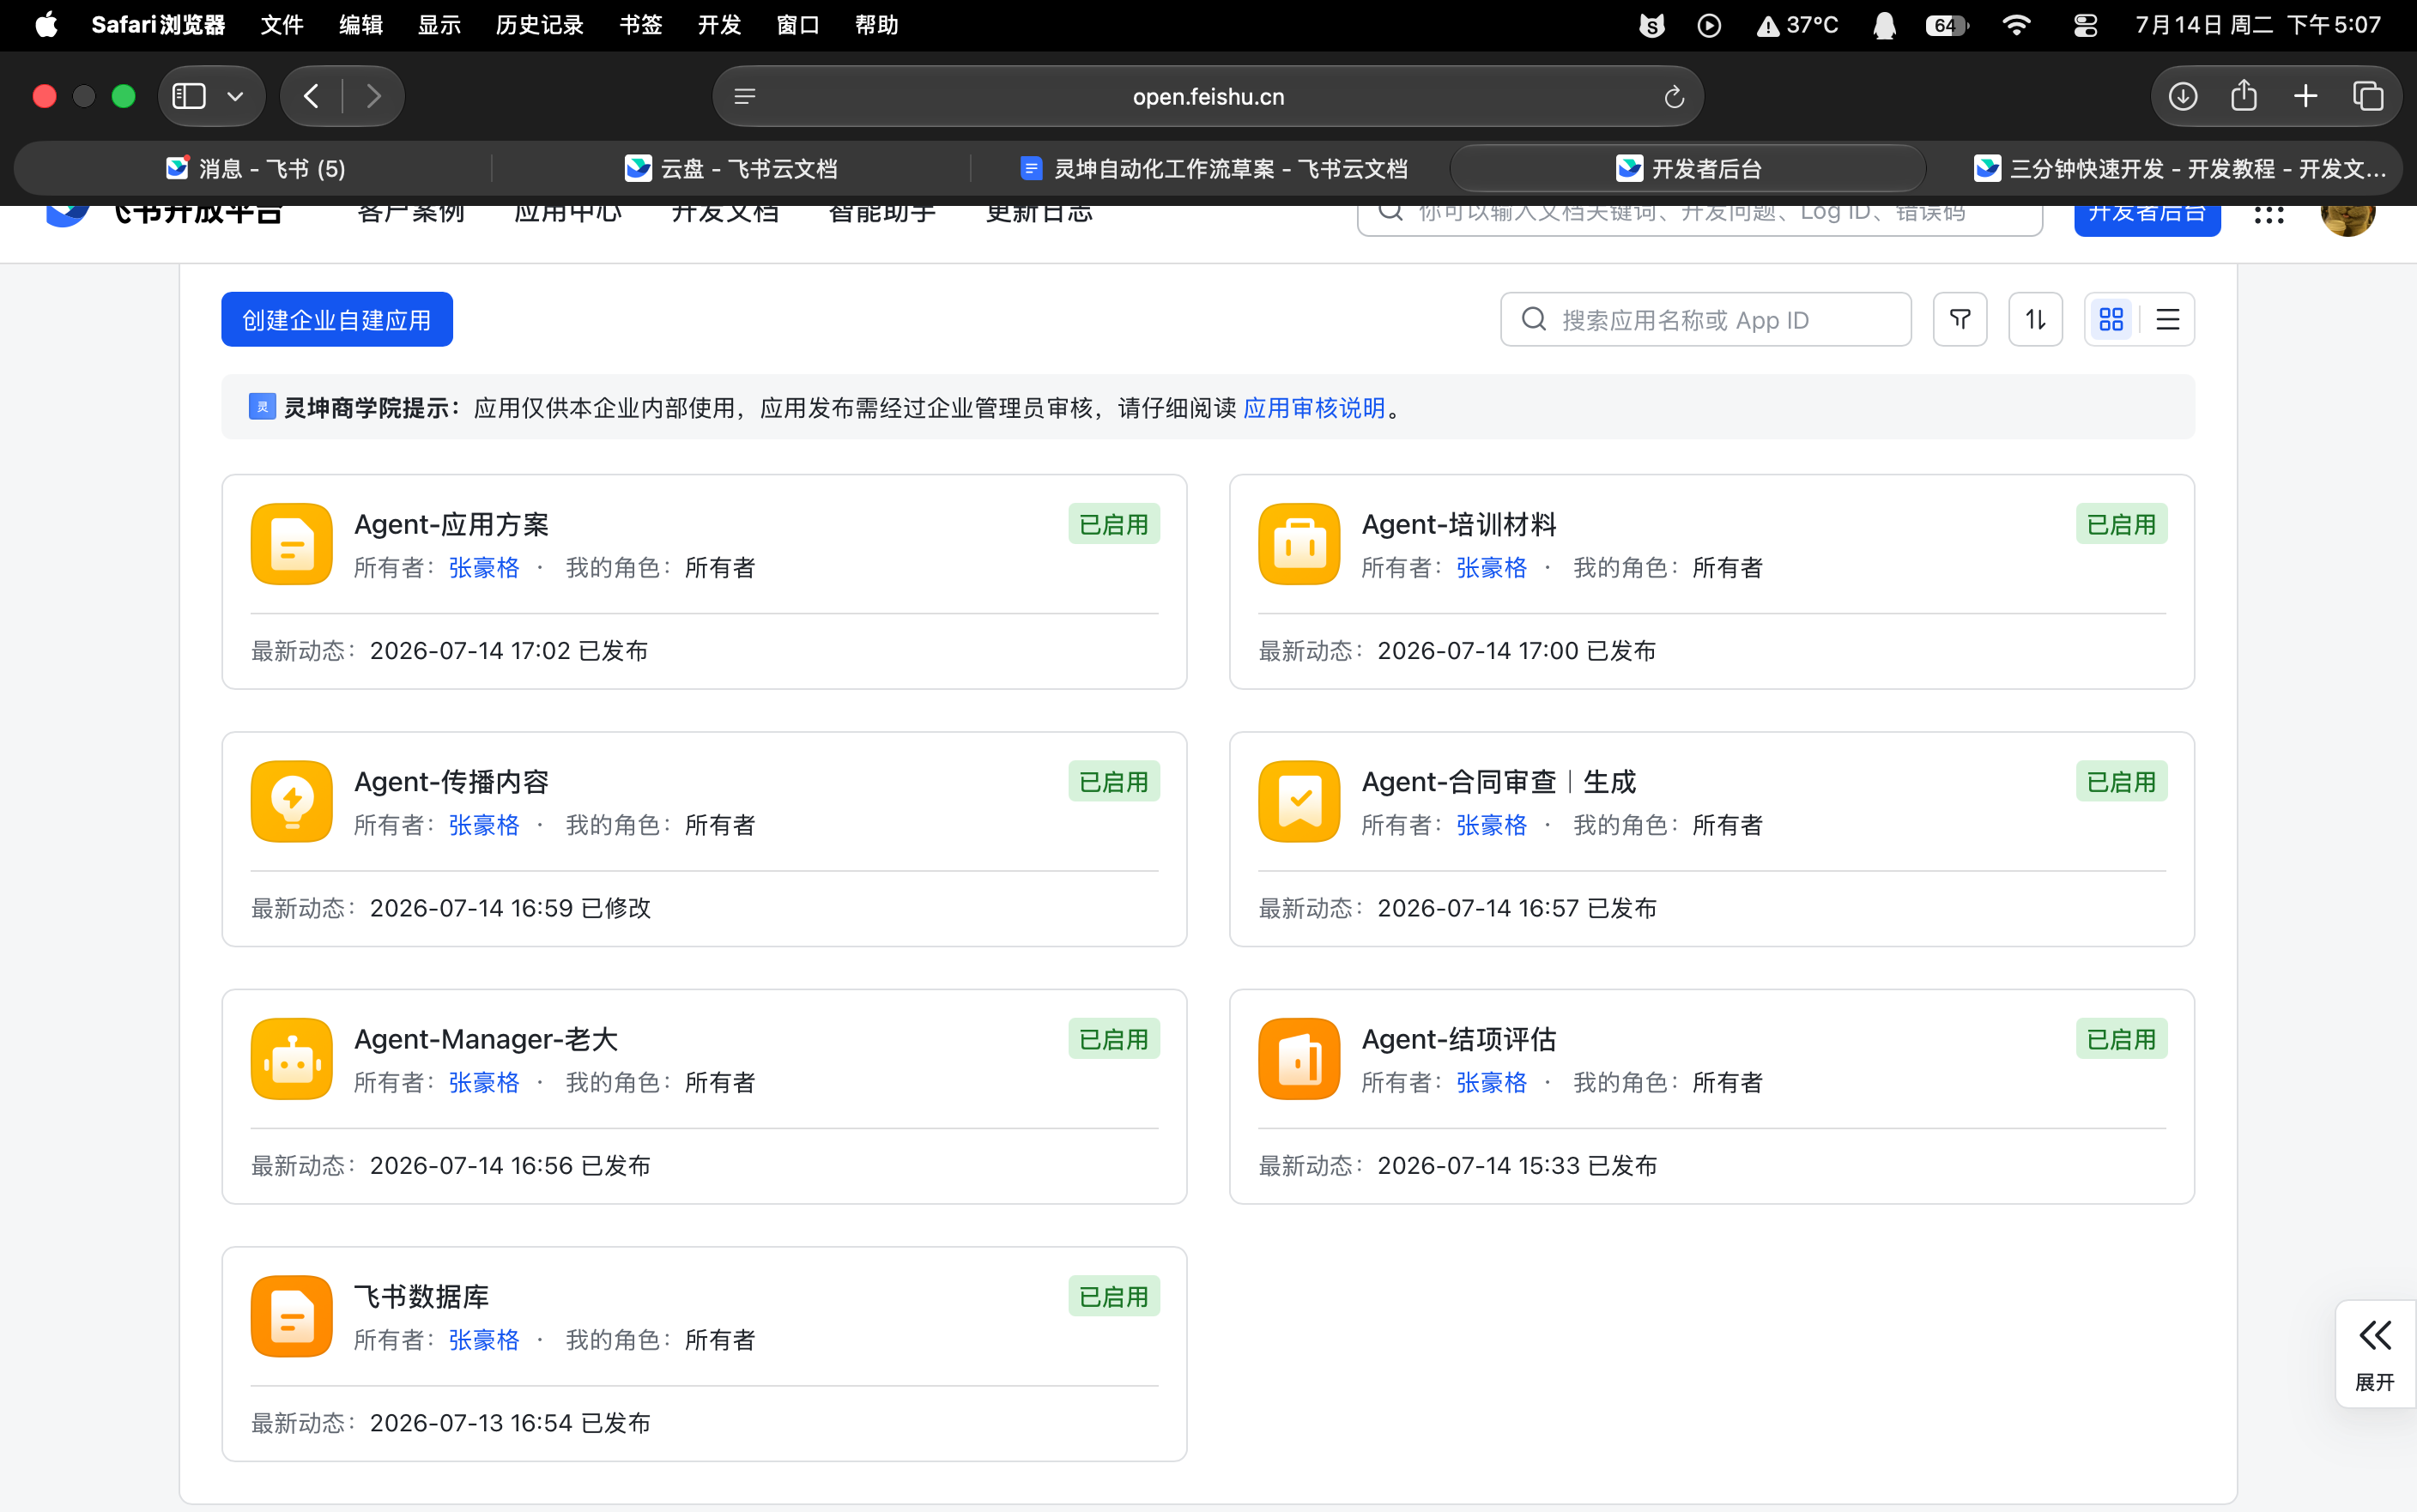Viewport: 2417px width, 1512px height.
Task: Switch to the 三分钟快速开发 tab
Action: click(2181, 168)
